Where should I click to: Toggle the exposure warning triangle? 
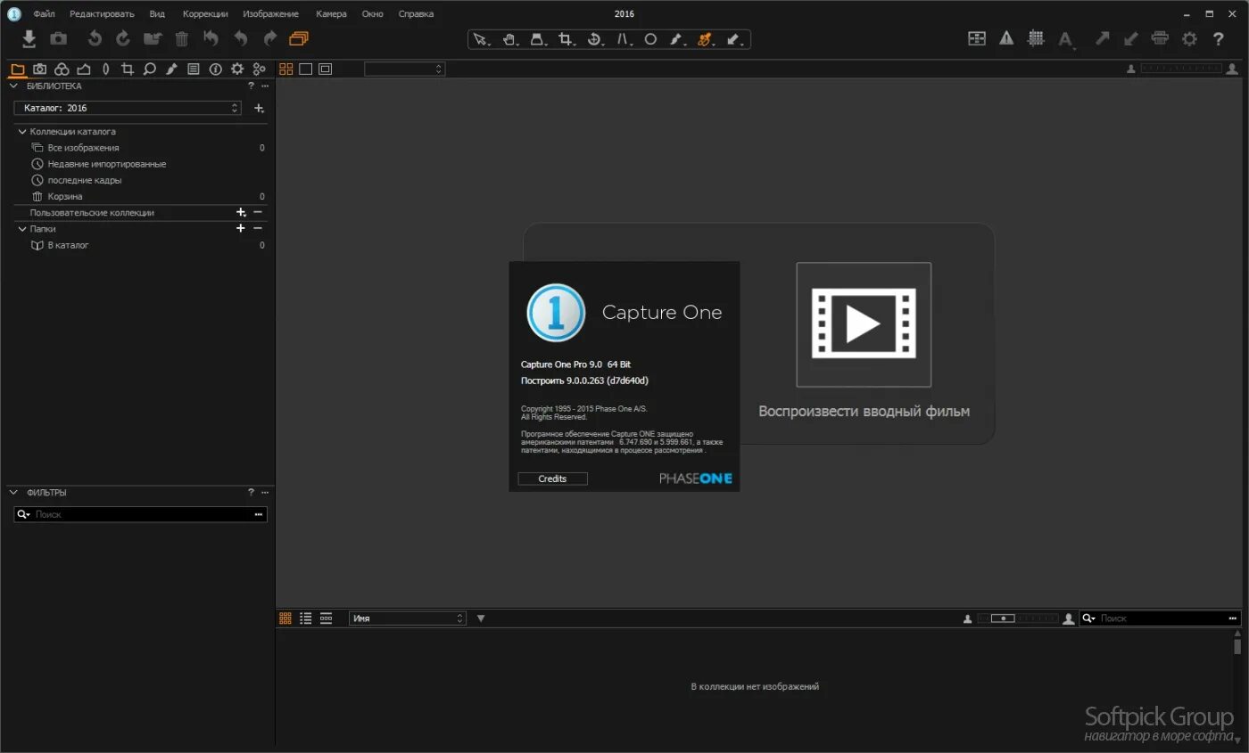(1006, 38)
